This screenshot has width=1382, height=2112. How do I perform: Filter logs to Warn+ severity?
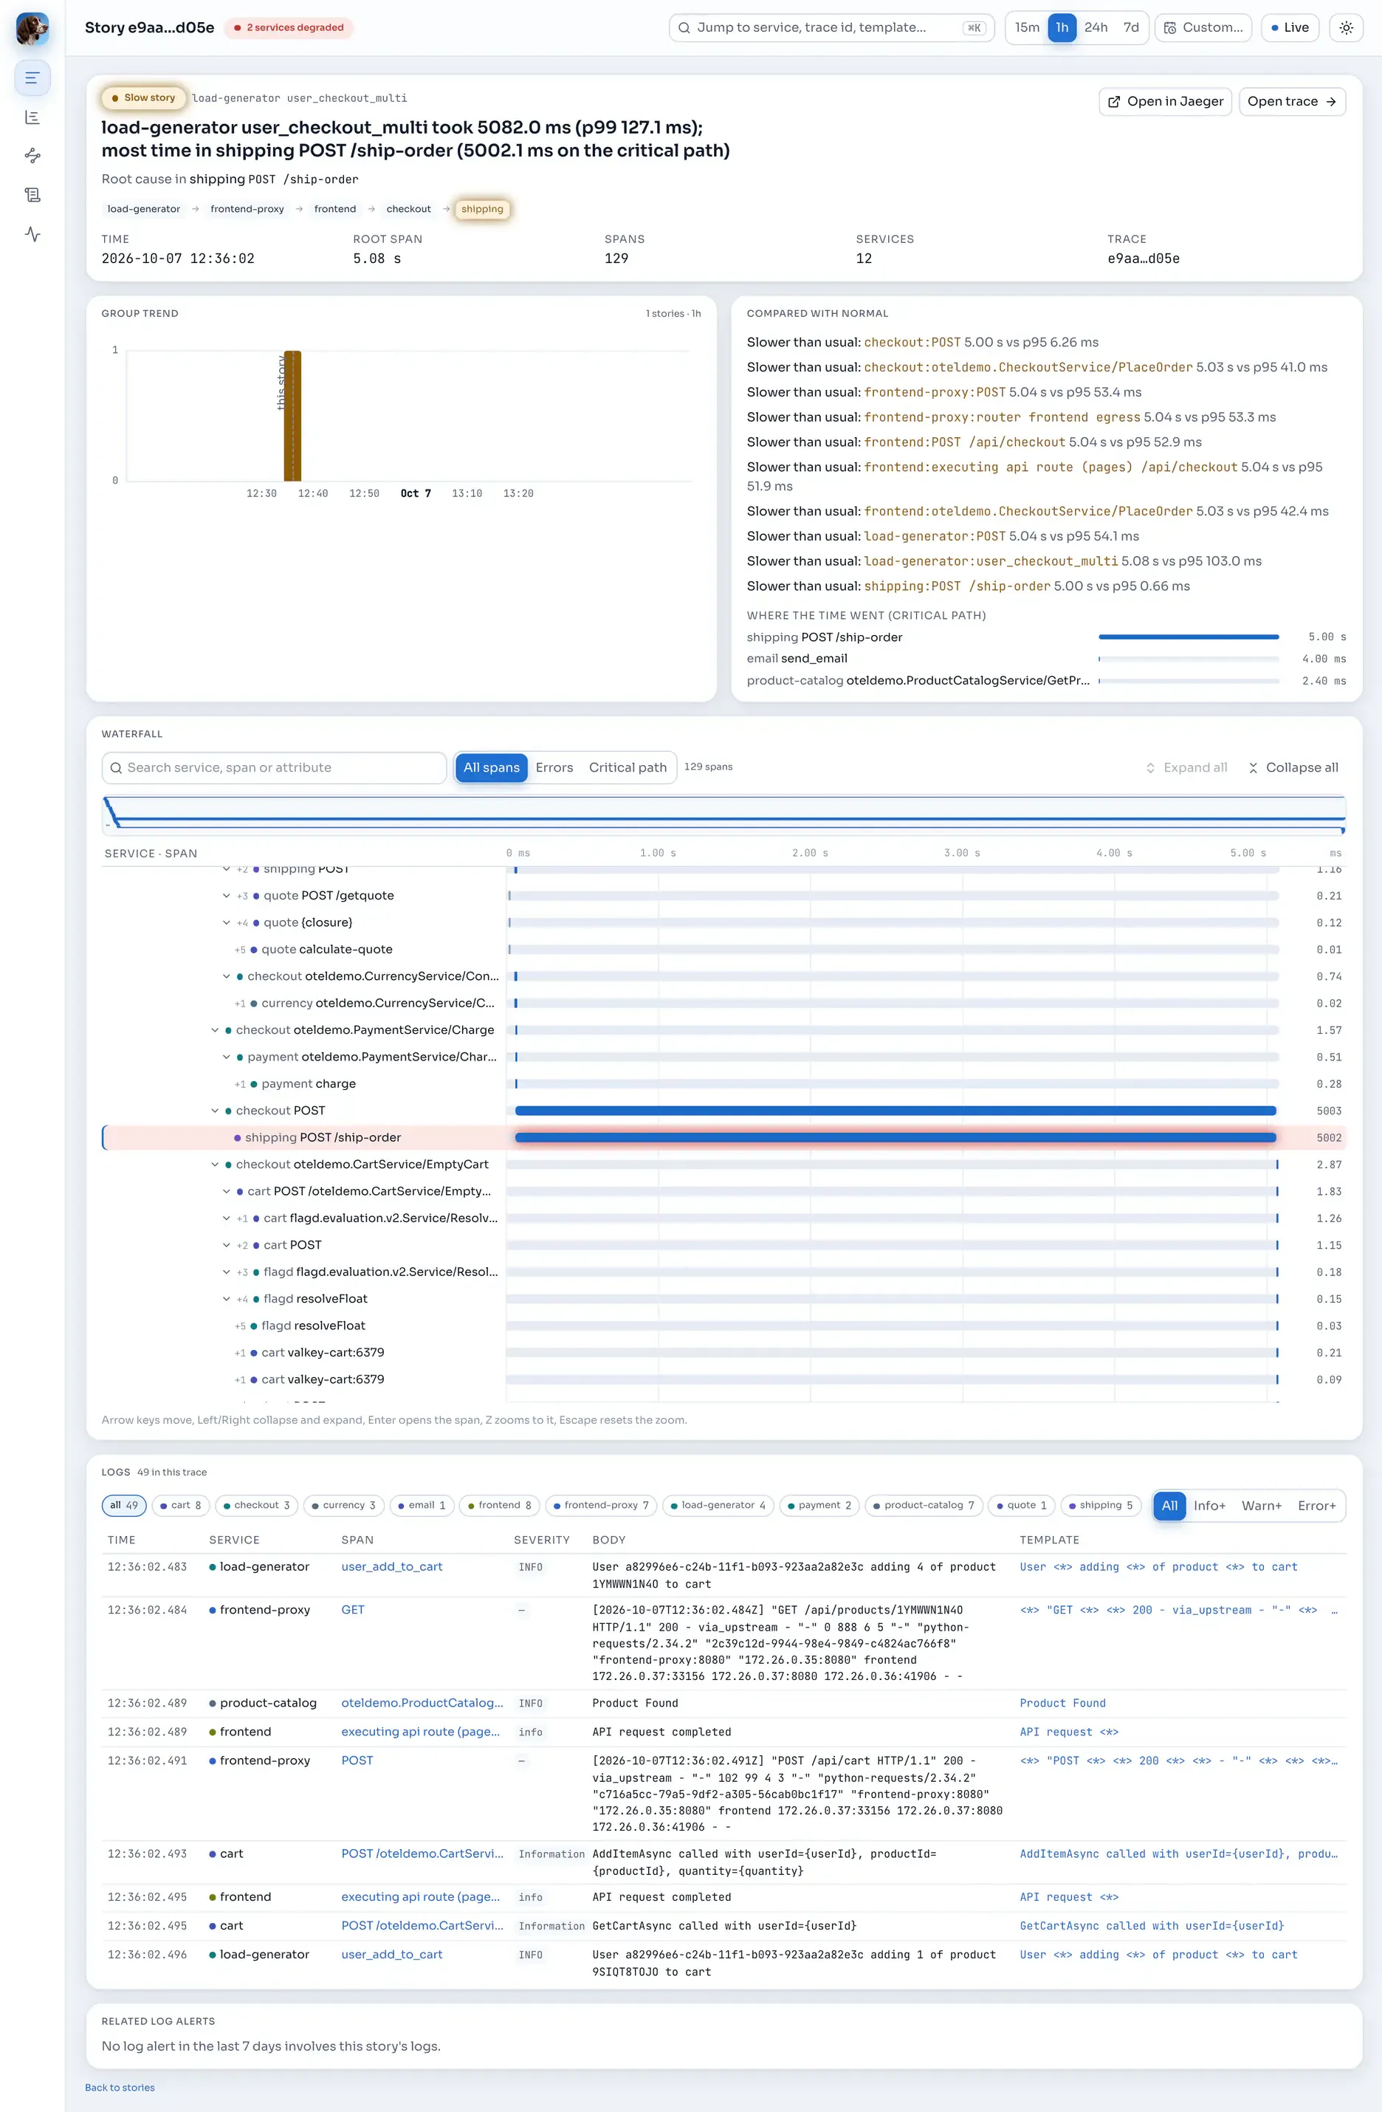click(1262, 1506)
